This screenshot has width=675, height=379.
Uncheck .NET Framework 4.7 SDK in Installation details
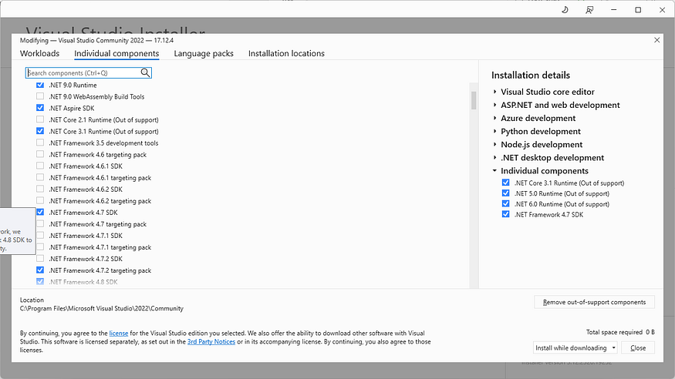coord(506,214)
